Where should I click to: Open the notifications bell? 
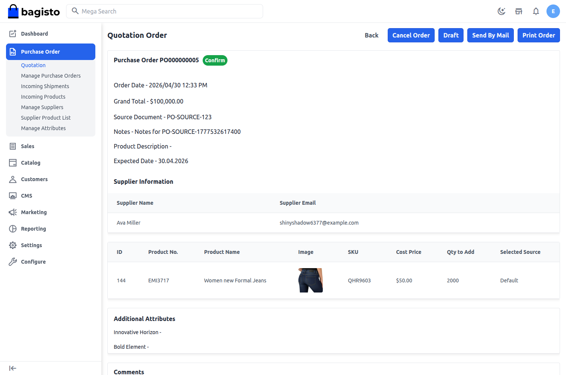coord(536,11)
